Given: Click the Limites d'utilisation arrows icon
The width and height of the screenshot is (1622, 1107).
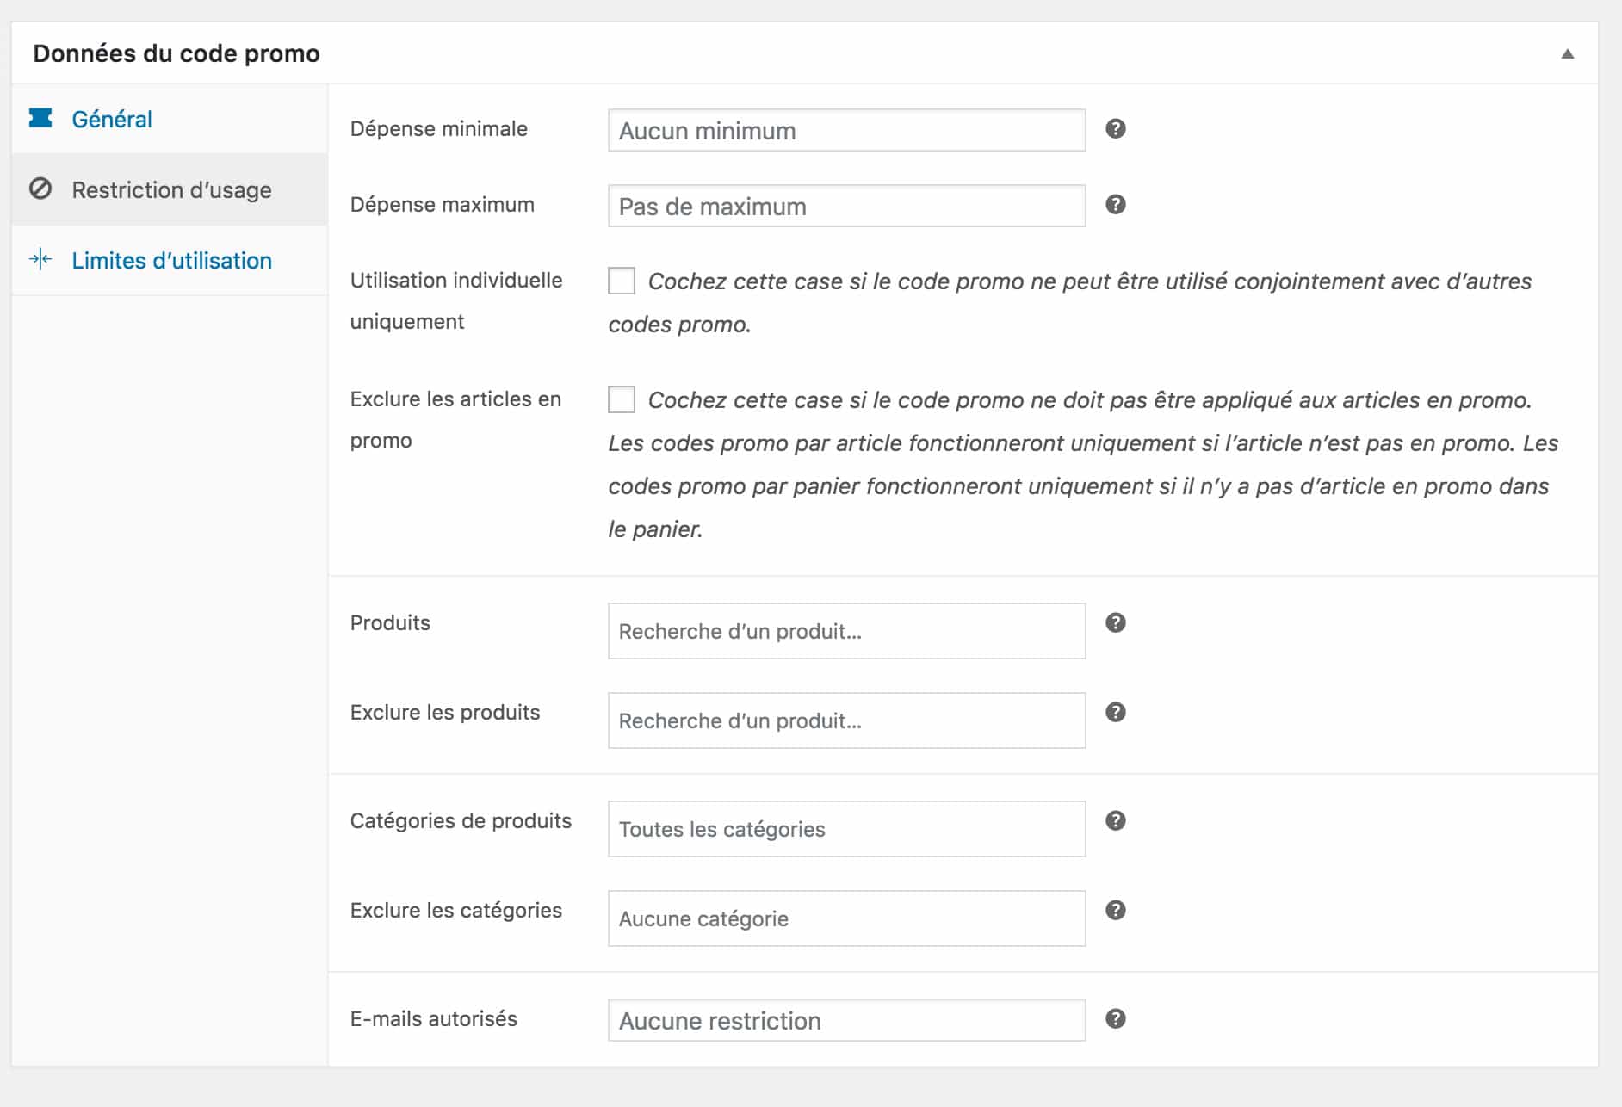Looking at the screenshot, I should (40, 259).
